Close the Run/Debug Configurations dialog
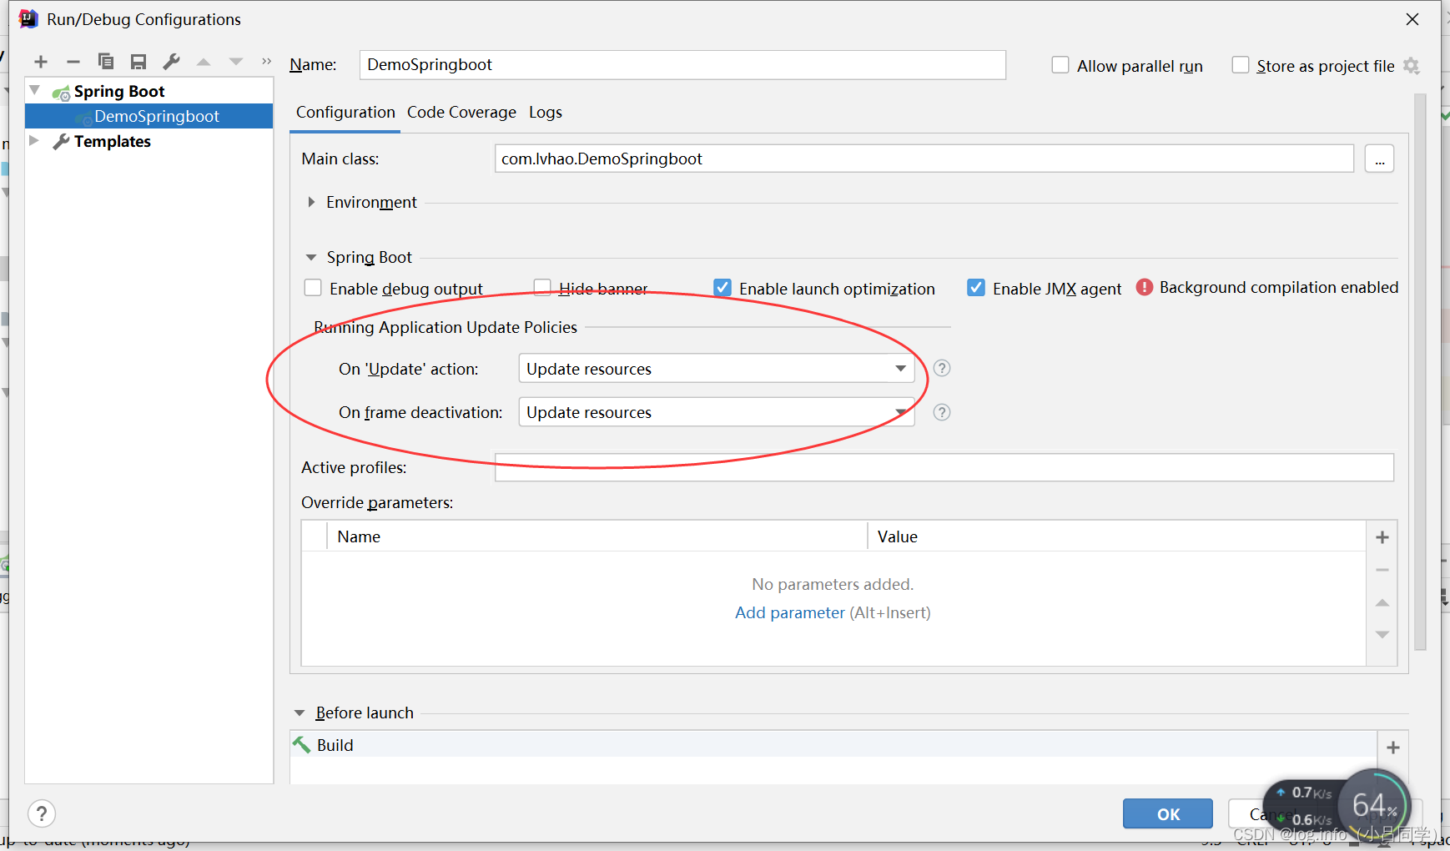The image size is (1450, 851). (1412, 19)
